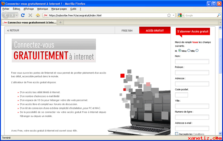The height and width of the screenshot is (141, 223).
Task: Open the ? help menu
Action: (80, 9)
